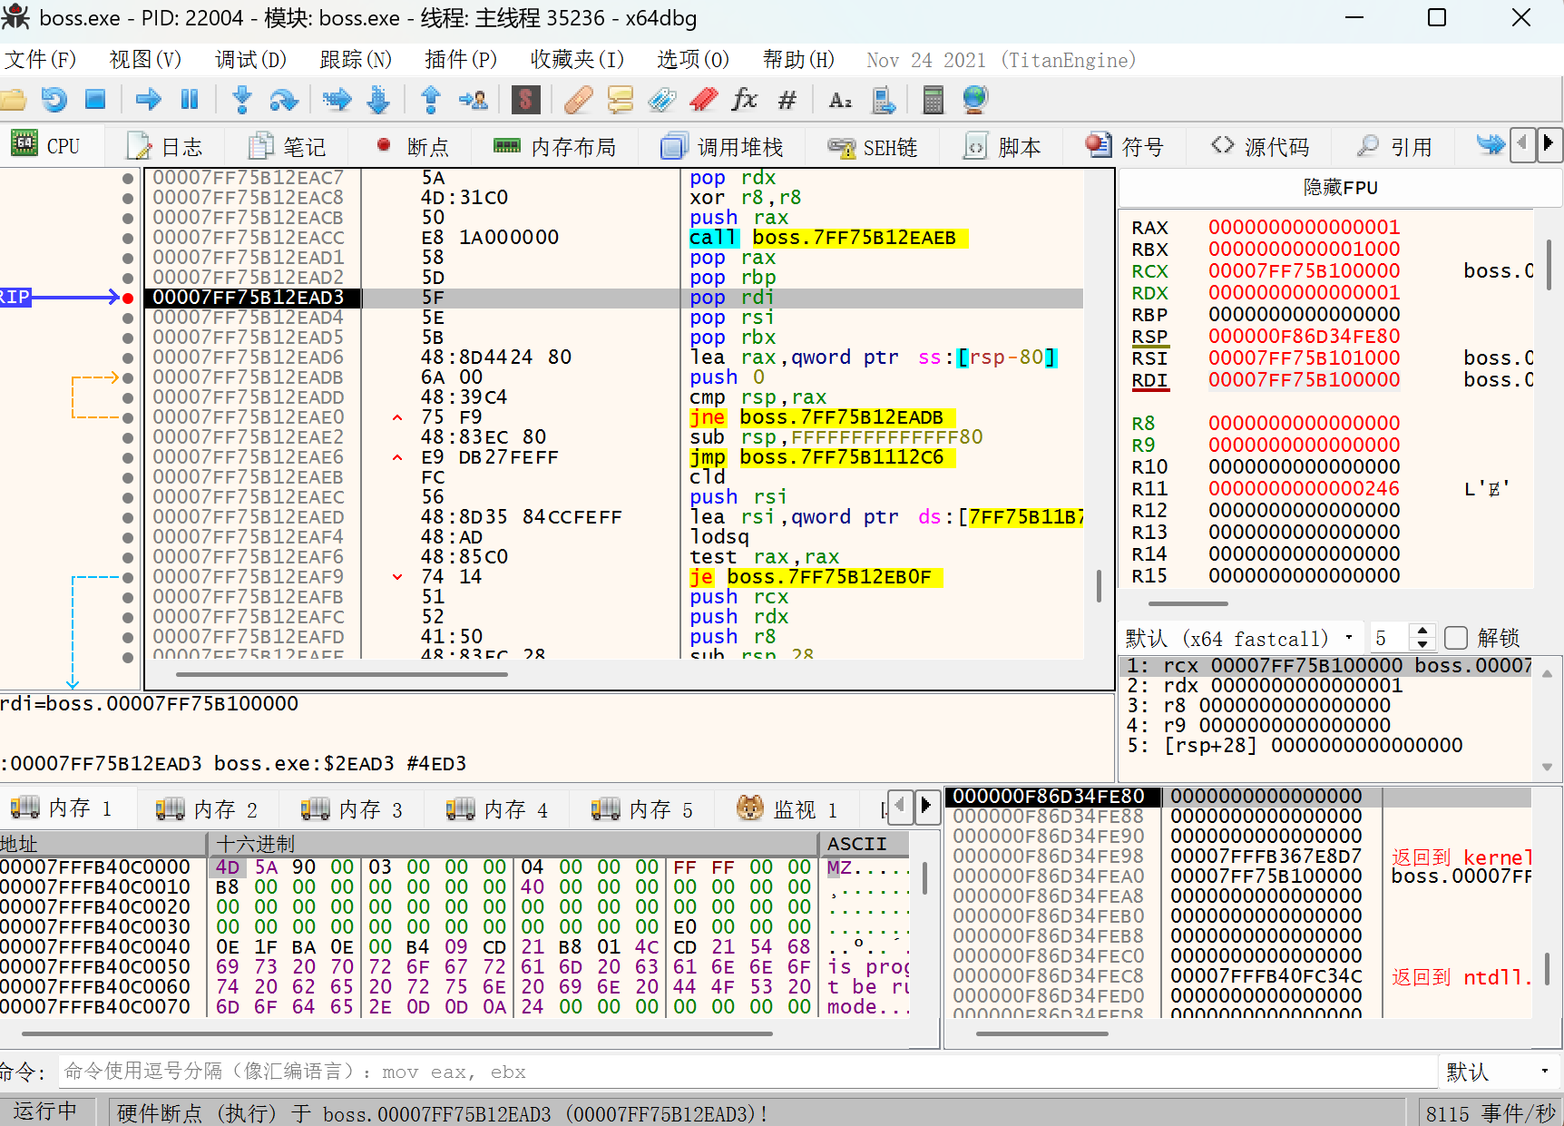The height and width of the screenshot is (1126, 1564).
Task: Click the blue arrow icon after 引用 tab
Action: tap(1491, 144)
